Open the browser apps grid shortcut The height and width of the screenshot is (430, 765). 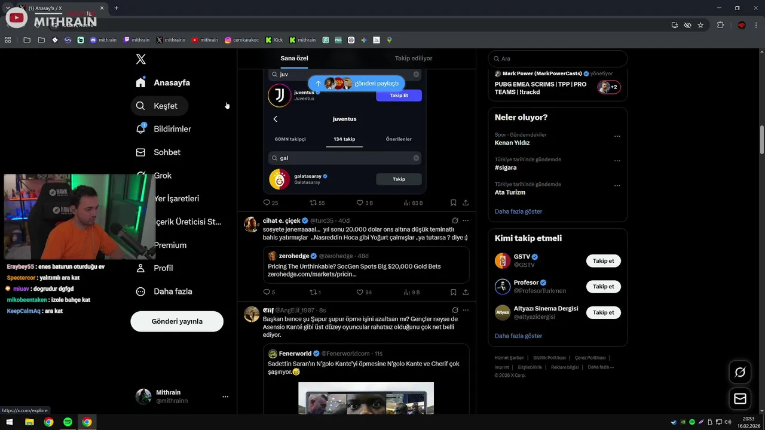tap(8, 40)
